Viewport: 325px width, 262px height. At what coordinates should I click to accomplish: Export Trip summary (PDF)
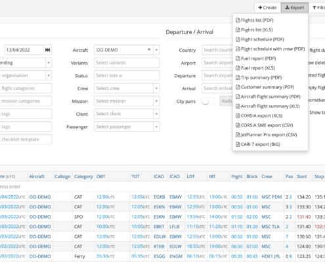259,78
